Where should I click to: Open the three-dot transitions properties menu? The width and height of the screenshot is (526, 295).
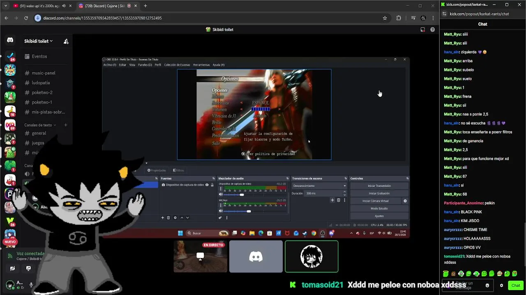click(344, 200)
